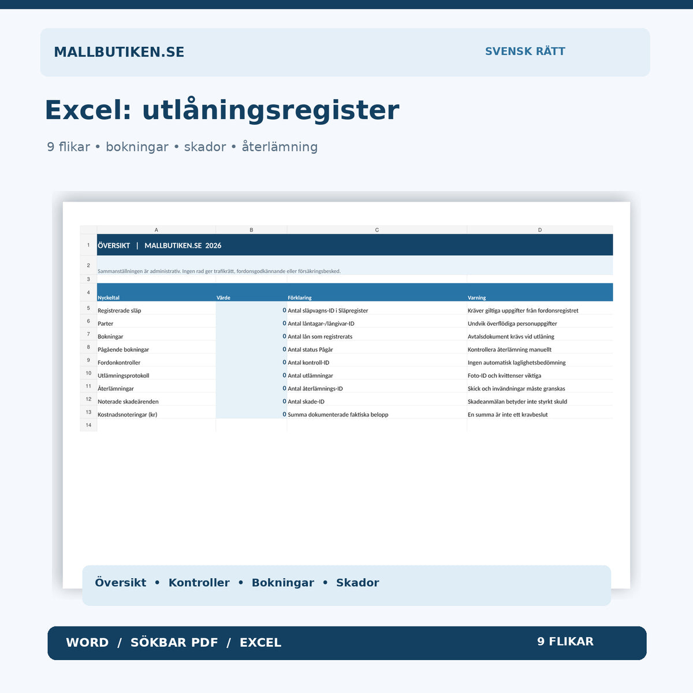This screenshot has width=693, height=693.
Task: Select row header 14
Action: (x=88, y=425)
